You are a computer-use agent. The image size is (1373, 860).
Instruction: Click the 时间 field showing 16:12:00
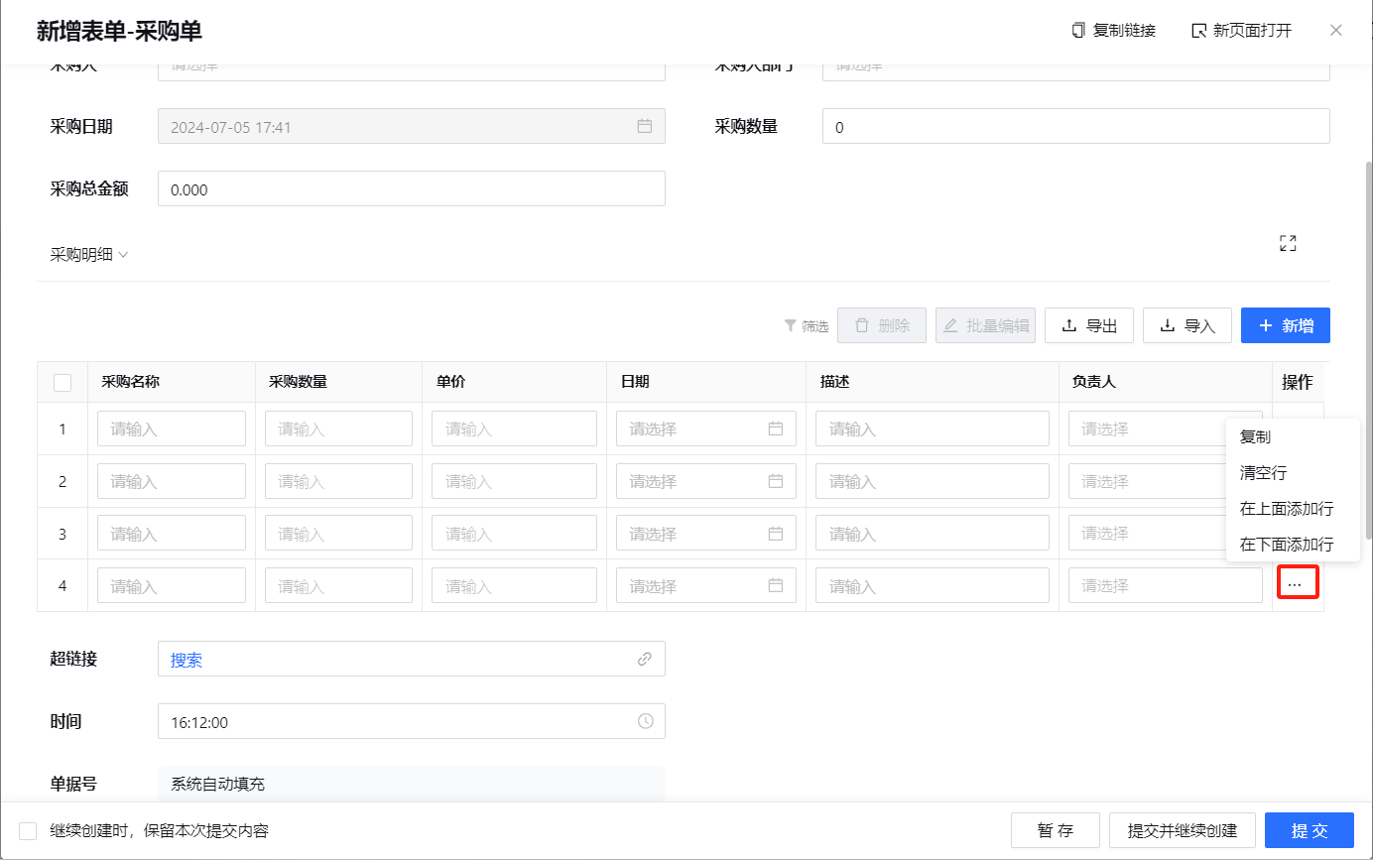point(412,721)
